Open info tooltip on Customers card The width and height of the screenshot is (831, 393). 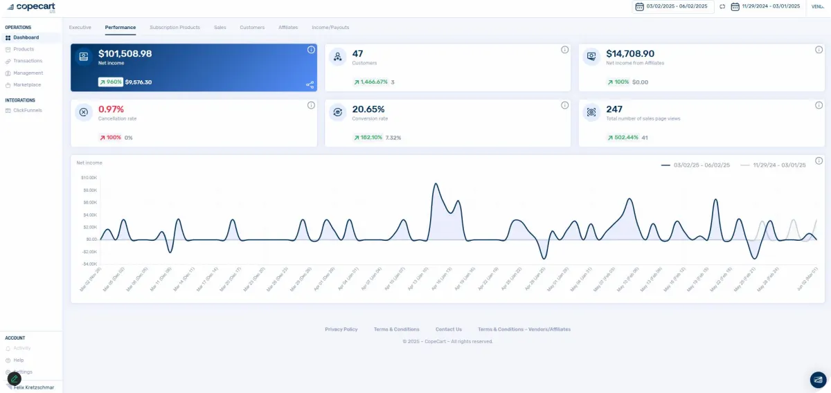(x=564, y=50)
